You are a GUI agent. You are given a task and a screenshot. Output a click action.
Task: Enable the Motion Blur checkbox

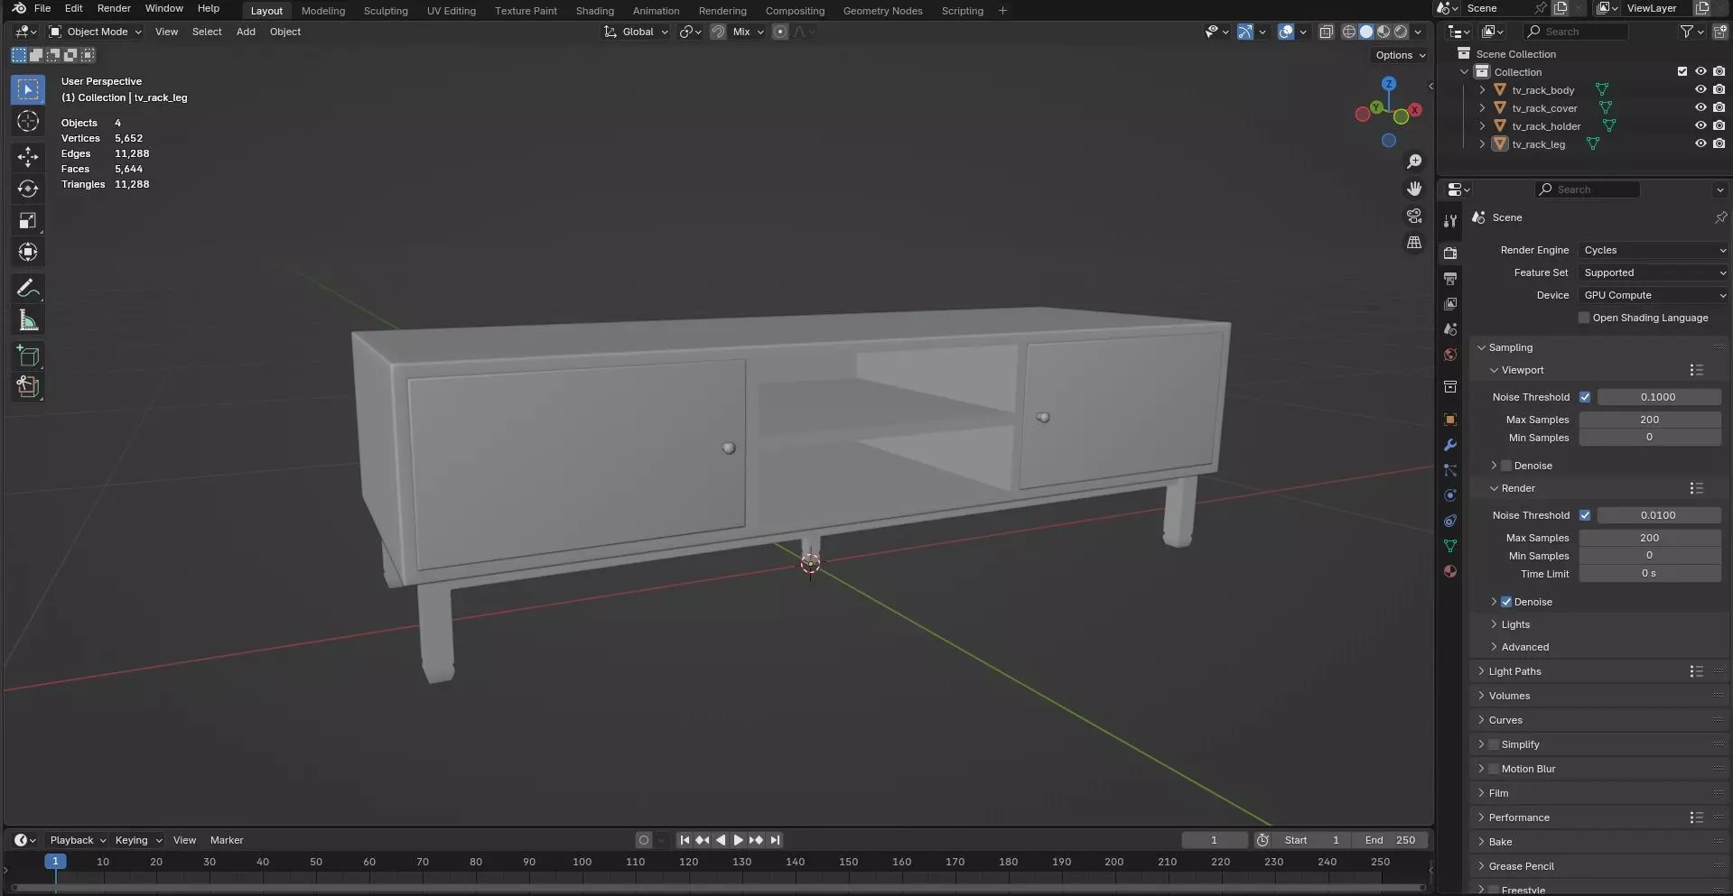pyautogui.click(x=1494, y=769)
